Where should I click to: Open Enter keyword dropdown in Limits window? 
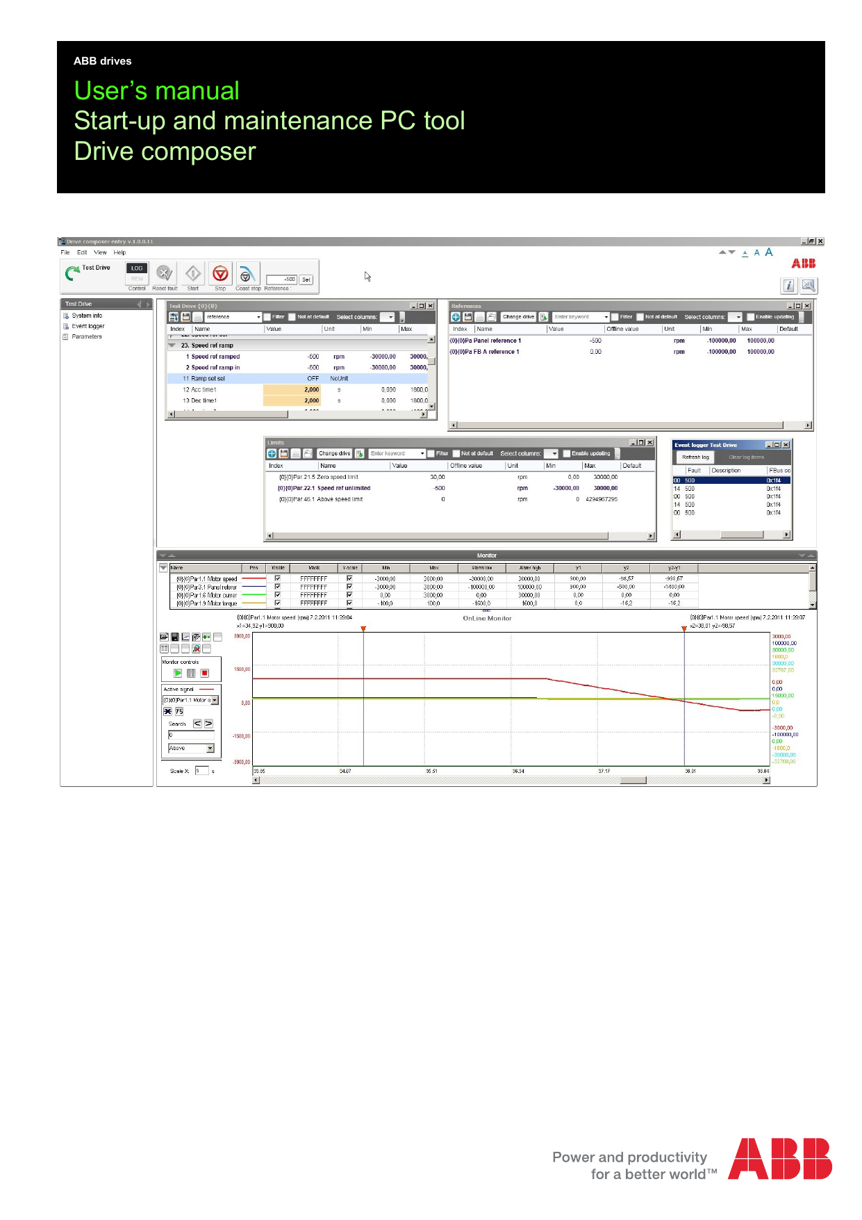point(422,454)
